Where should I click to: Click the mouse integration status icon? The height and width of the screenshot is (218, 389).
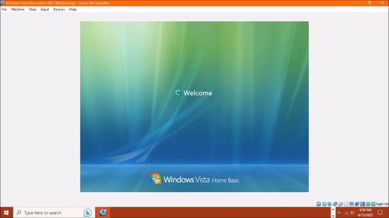[368, 204]
